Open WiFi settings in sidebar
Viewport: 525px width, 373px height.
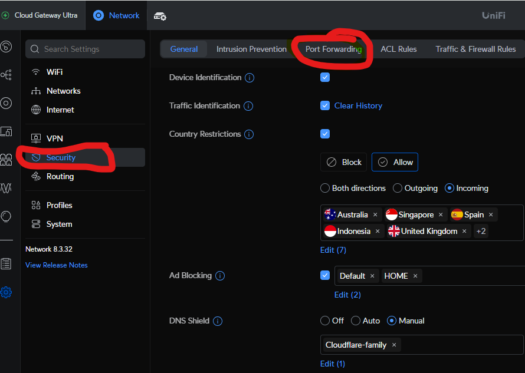coord(86,72)
